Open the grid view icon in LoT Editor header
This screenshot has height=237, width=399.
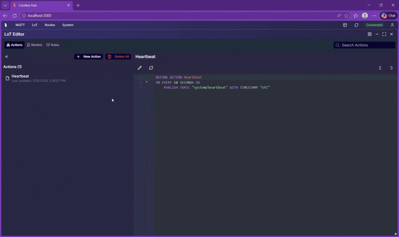coord(370,34)
